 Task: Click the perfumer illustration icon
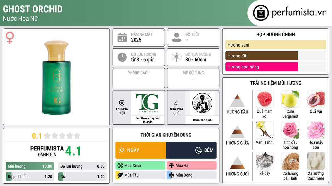coord(202,103)
